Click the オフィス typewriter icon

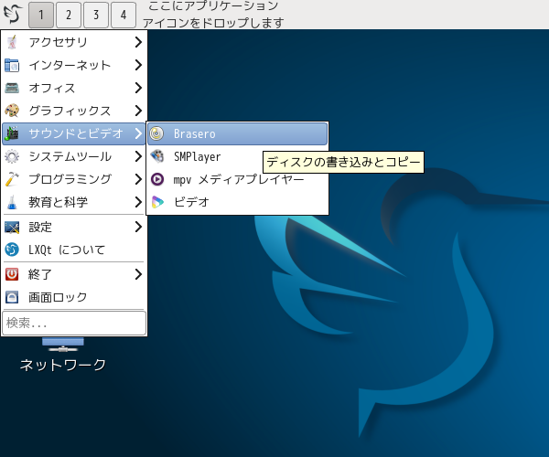tap(12, 88)
